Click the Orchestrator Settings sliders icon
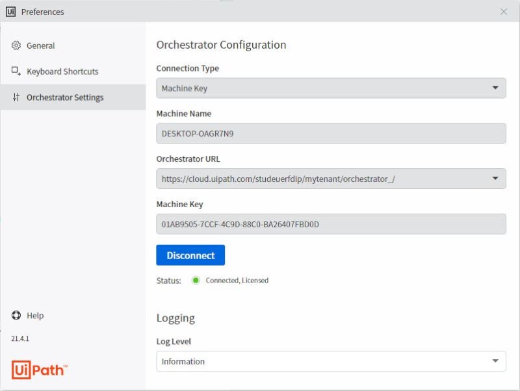Image resolution: width=520 pixels, height=391 pixels. [x=16, y=97]
